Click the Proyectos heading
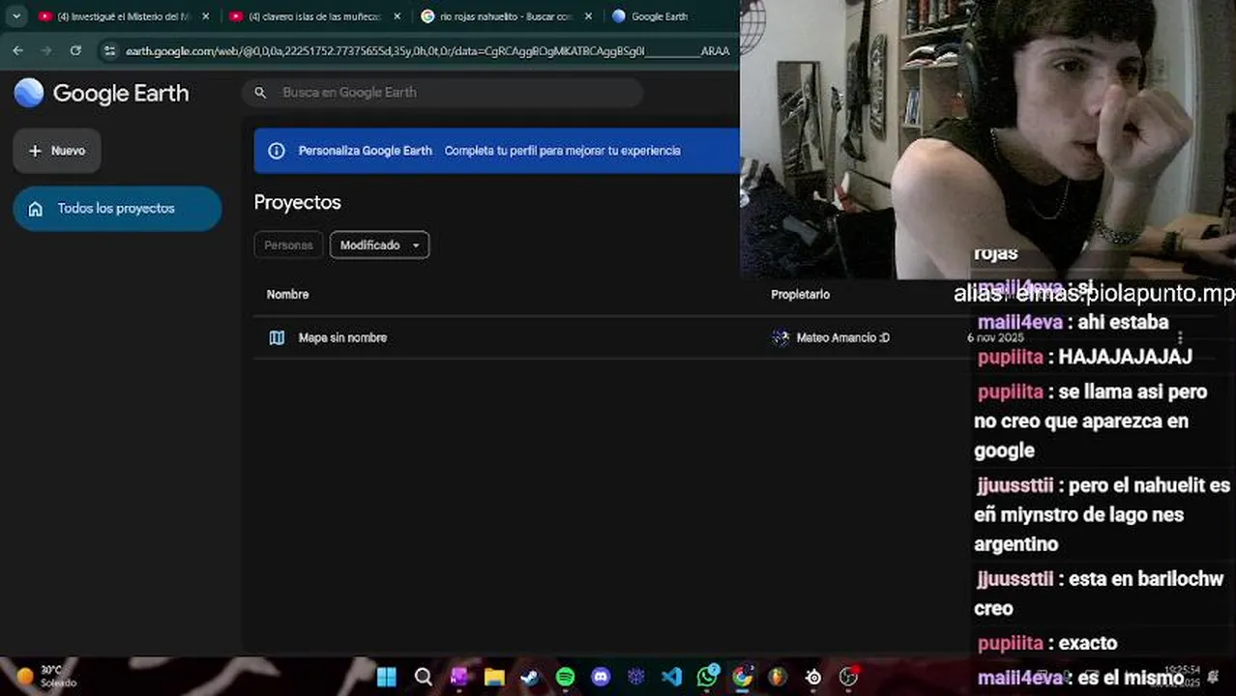 click(x=297, y=203)
